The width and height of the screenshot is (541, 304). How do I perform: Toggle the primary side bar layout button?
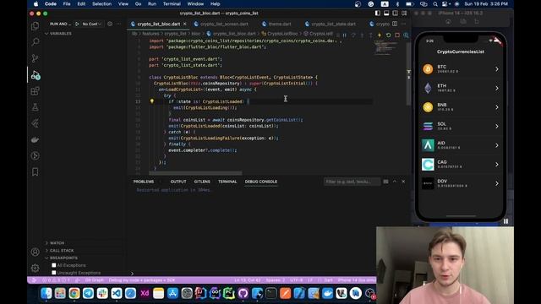[378, 14]
